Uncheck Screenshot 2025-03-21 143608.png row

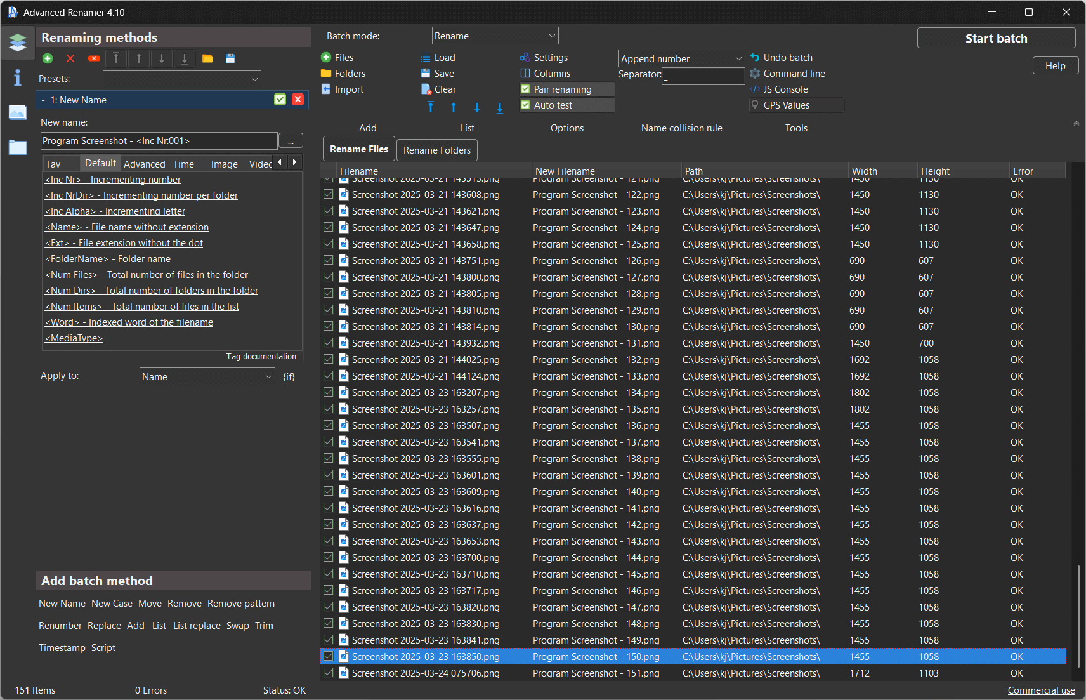pyautogui.click(x=328, y=194)
